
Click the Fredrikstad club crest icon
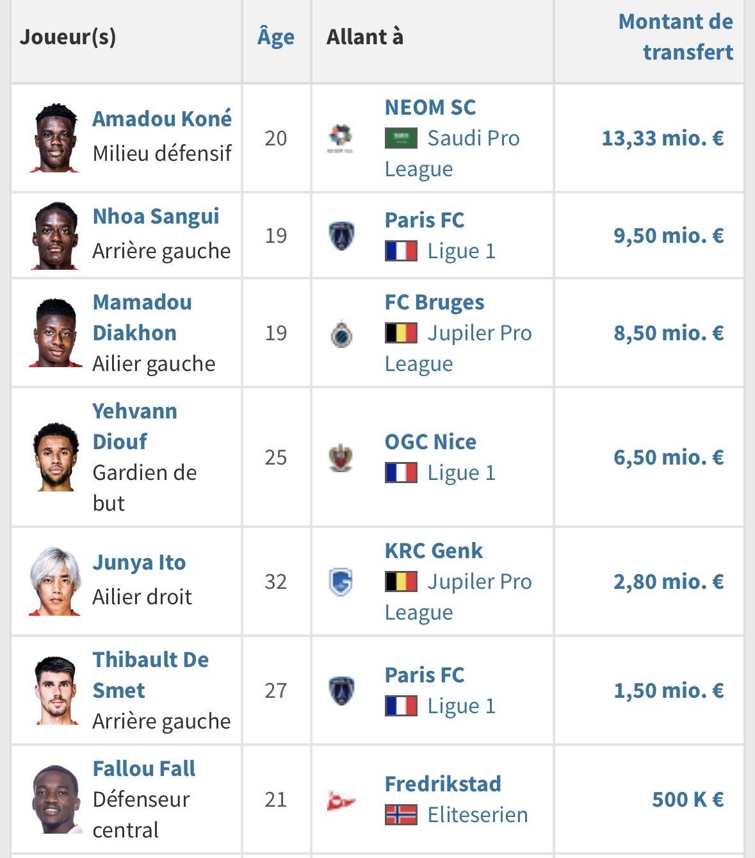tap(341, 800)
